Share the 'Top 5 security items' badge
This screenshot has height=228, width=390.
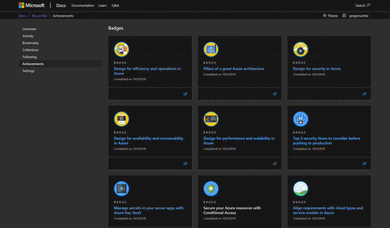pos(364,164)
